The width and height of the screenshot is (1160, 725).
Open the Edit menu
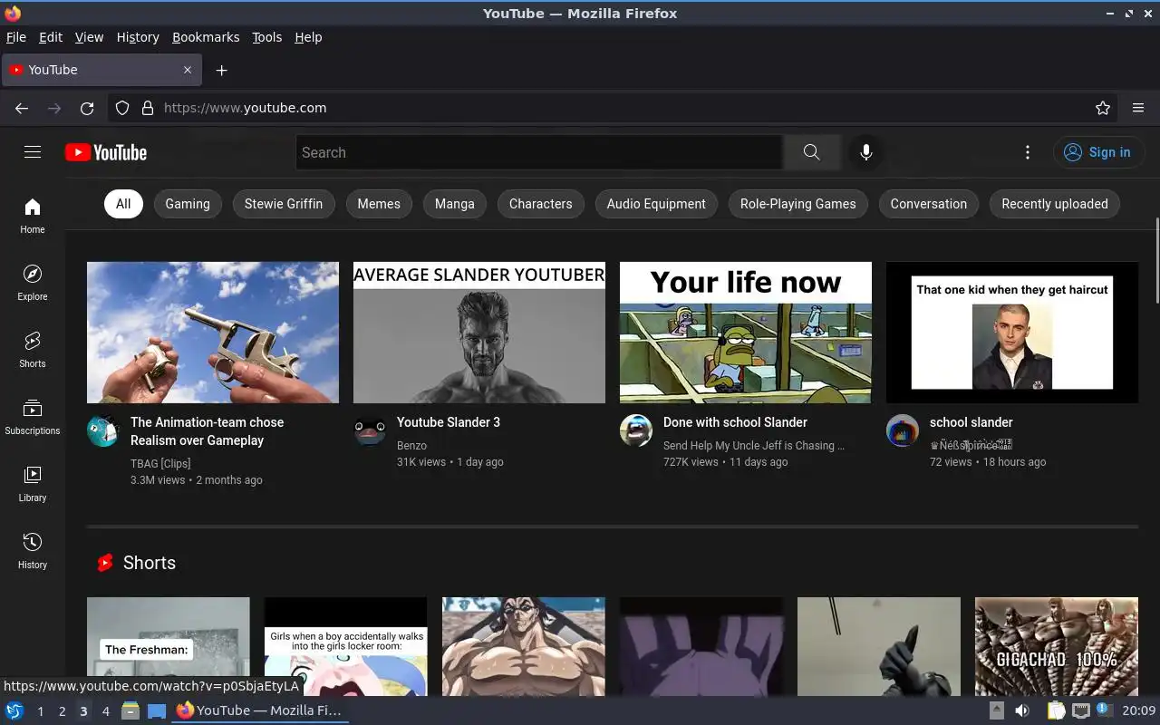pos(51,37)
